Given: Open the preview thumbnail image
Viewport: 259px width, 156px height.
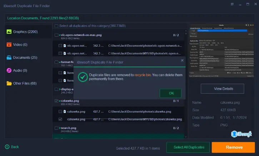Looking at the screenshot, I should tap(221, 50).
